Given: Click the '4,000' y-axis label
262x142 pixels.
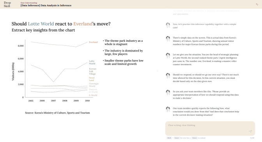Looking at the screenshot, I should point(21,71).
